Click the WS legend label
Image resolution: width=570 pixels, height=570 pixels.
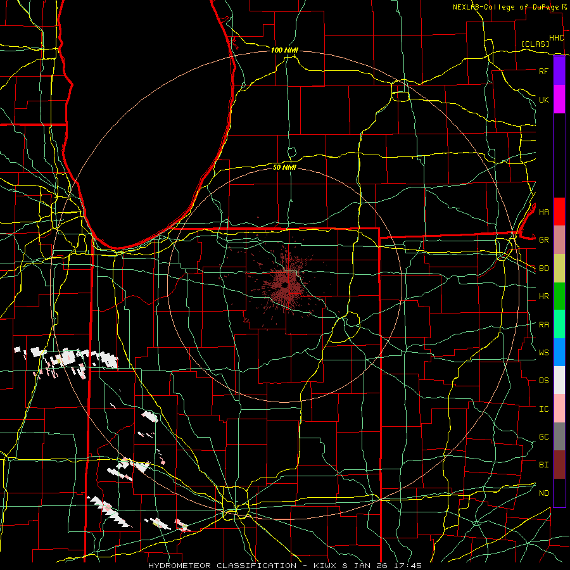544,352
